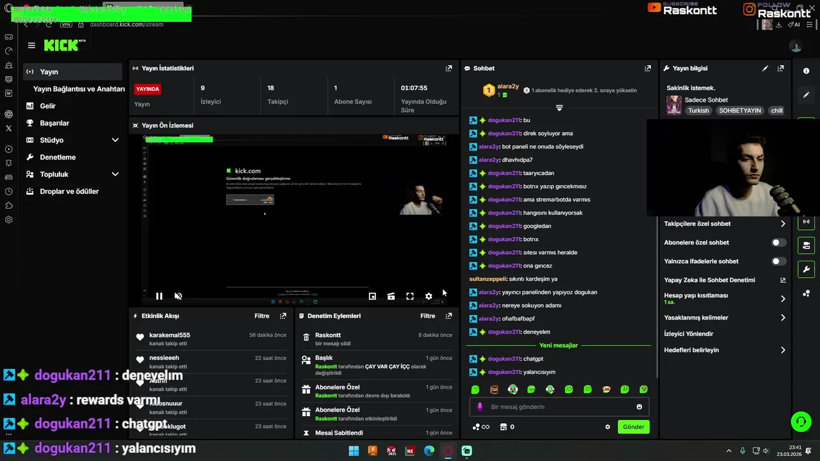Open the browser sidebar history clock icon
The height and width of the screenshot is (461, 820).
9,191
